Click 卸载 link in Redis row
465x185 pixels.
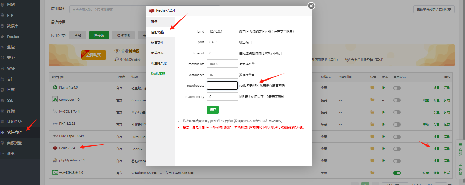pos(447,149)
